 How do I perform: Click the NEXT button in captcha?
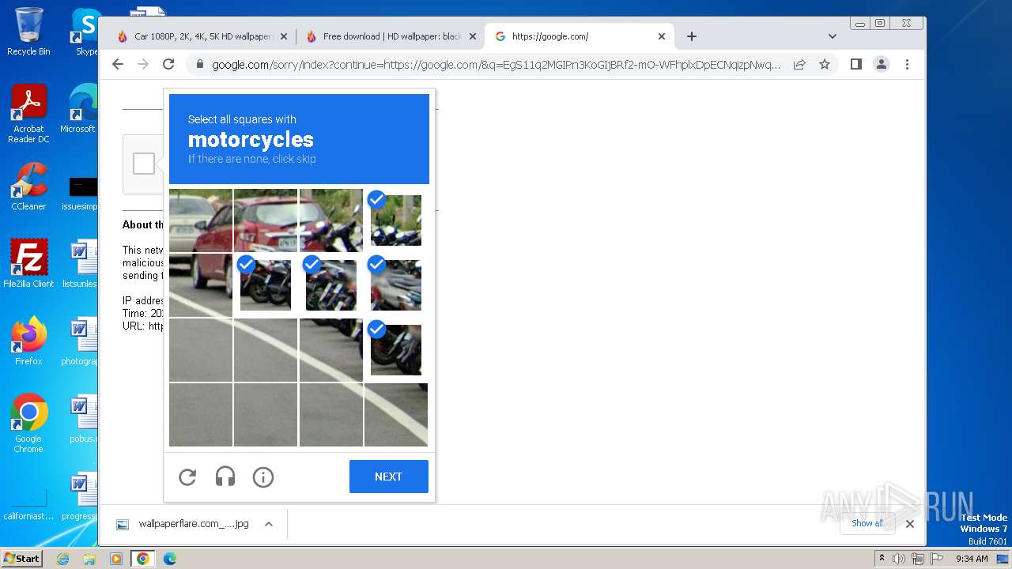pyautogui.click(x=389, y=477)
